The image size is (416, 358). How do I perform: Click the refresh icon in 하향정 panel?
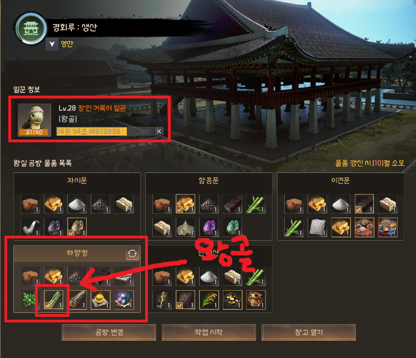[x=132, y=253]
